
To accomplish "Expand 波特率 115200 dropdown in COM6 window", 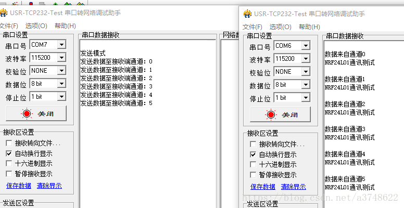I will pos(306,59).
